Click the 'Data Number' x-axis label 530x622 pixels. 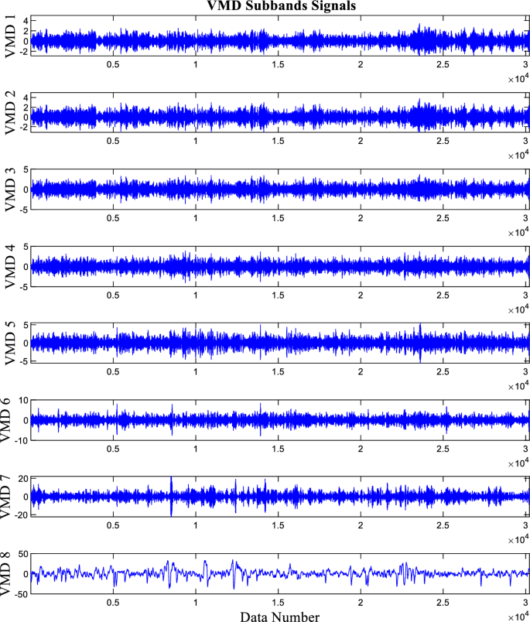click(279, 617)
